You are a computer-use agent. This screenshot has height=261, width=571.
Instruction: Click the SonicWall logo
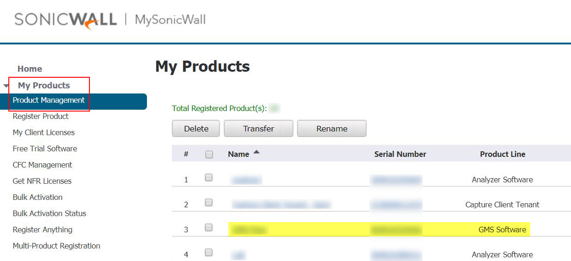point(65,20)
